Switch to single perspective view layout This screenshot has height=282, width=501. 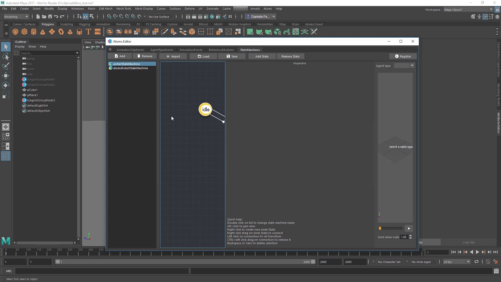(x=5, y=127)
